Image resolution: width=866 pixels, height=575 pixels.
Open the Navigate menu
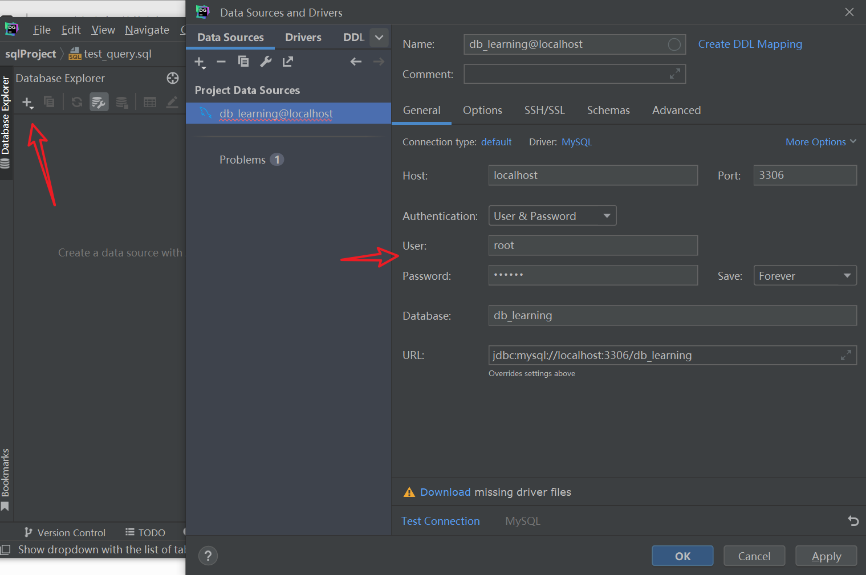pos(147,30)
